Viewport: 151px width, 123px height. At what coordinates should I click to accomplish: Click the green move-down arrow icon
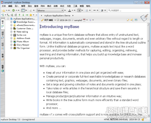(23, 15)
